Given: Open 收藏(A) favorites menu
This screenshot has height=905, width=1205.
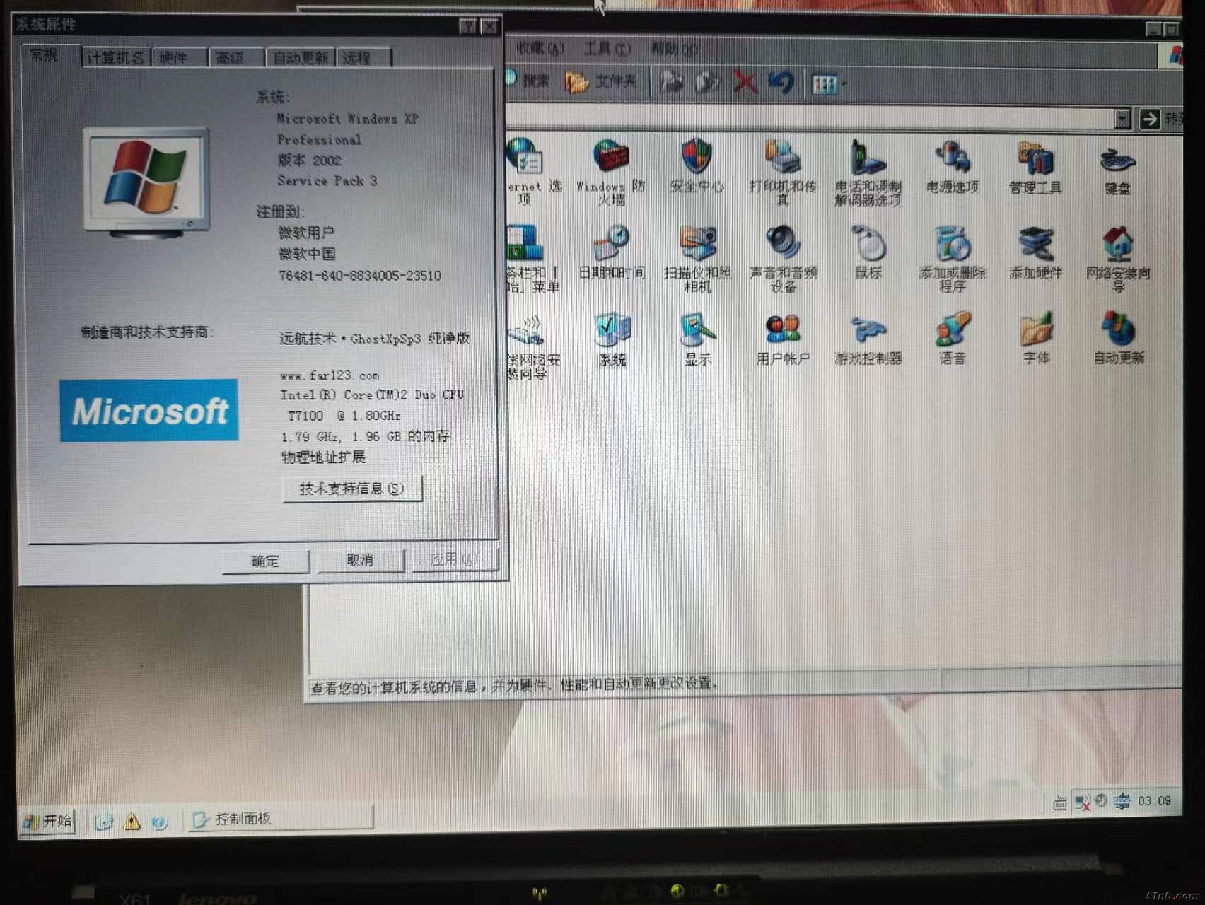Looking at the screenshot, I should point(540,48).
